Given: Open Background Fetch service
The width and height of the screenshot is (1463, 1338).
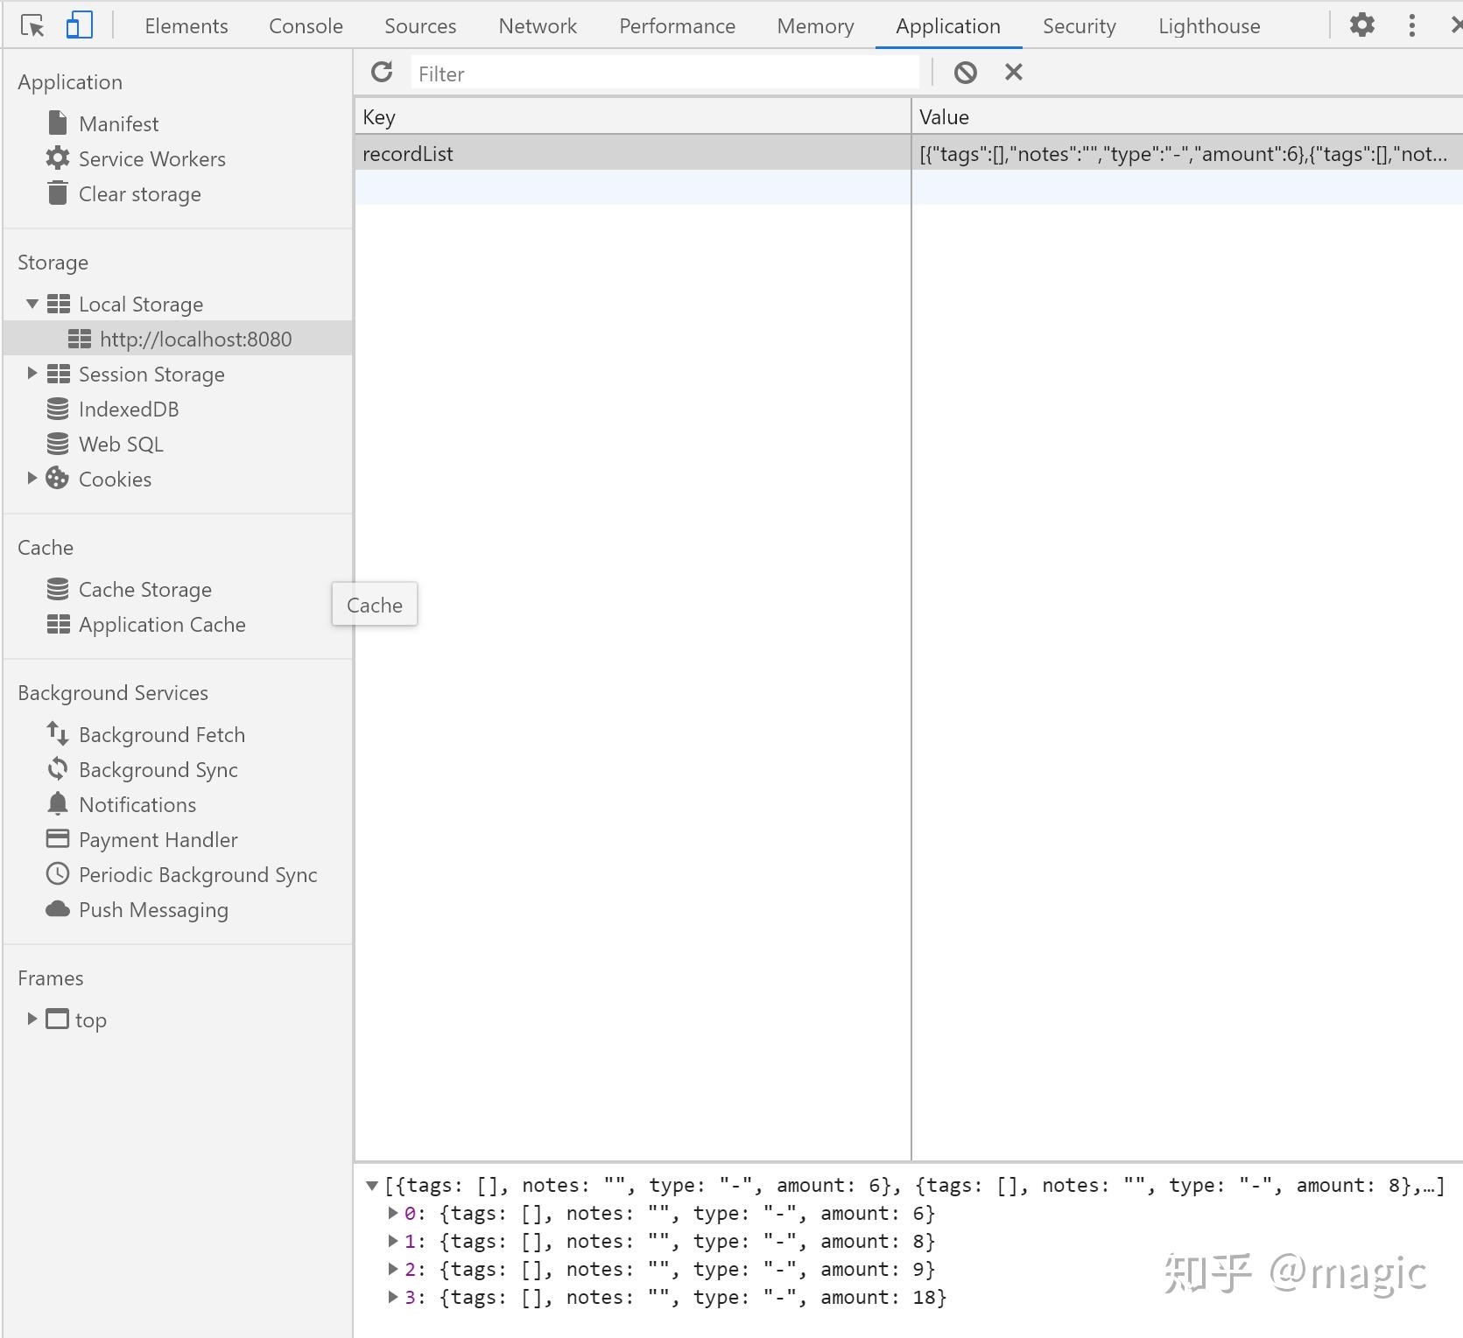Looking at the screenshot, I should tap(161, 734).
